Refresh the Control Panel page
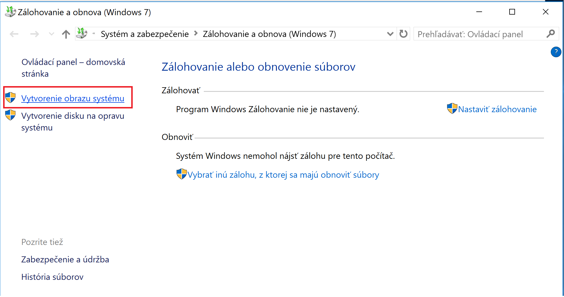564x297 pixels. (x=404, y=34)
